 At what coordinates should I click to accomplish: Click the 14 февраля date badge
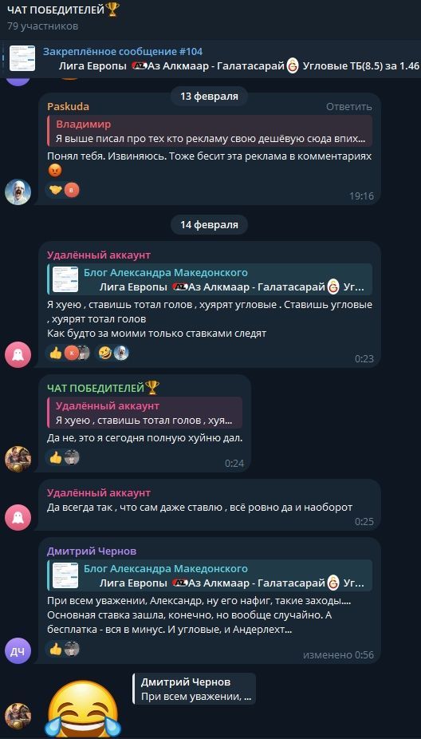[x=209, y=225]
